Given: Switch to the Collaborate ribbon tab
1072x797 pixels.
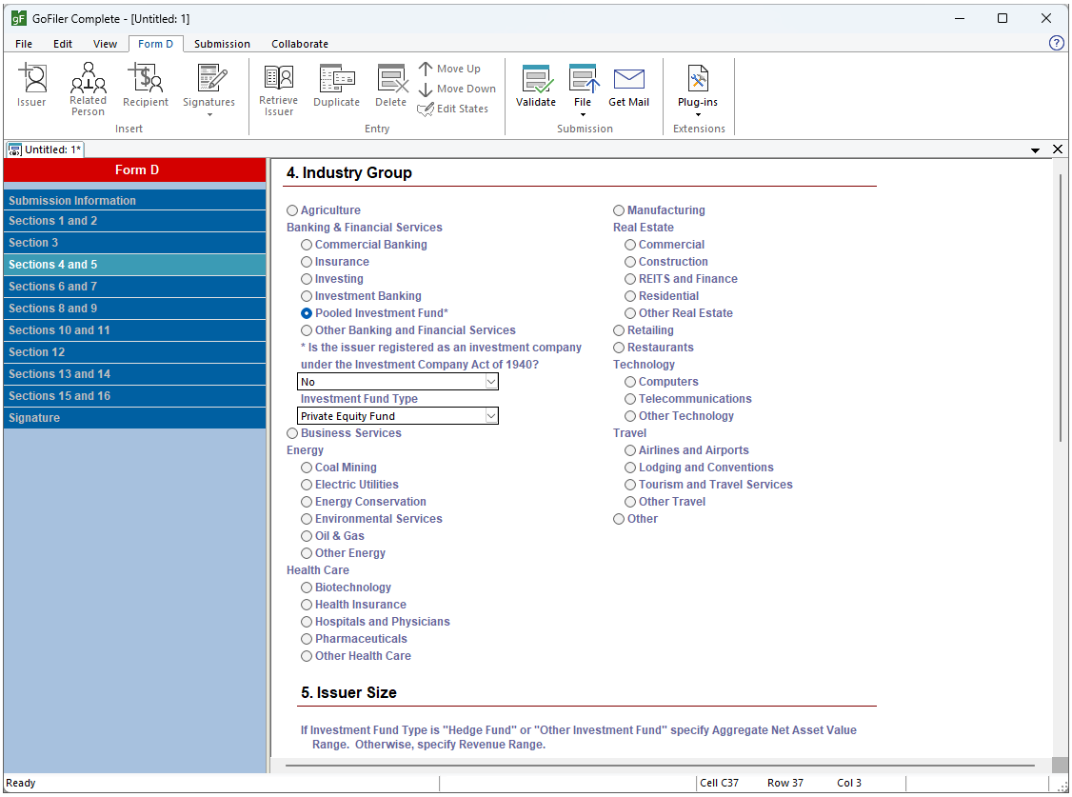Looking at the screenshot, I should [x=300, y=44].
